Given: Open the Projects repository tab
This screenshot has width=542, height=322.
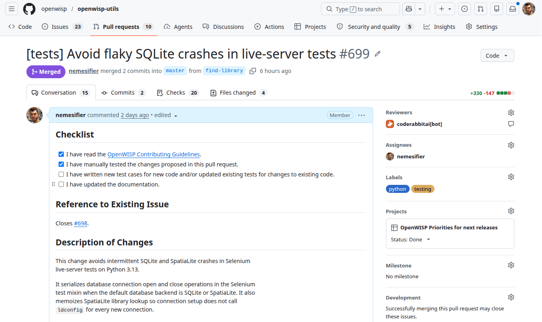Looking at the screenshot, I should [310, 27].
